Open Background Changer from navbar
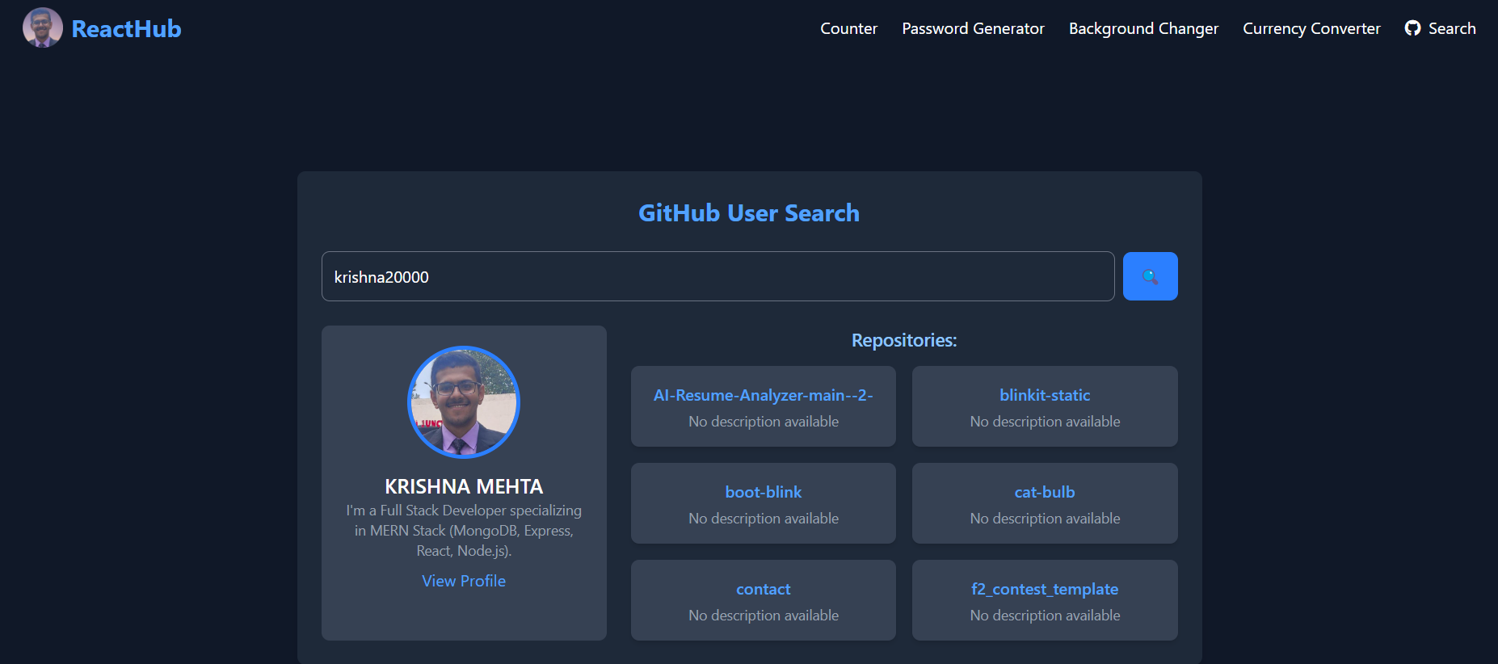The height and width of the screenshot is (664, 1498). pos(1143,28)
